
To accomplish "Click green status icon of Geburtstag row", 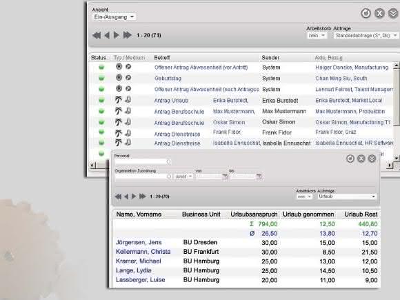I will coord(101,78).
